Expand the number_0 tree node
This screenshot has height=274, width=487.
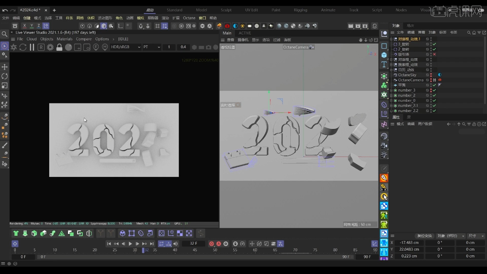click(391, 100)
